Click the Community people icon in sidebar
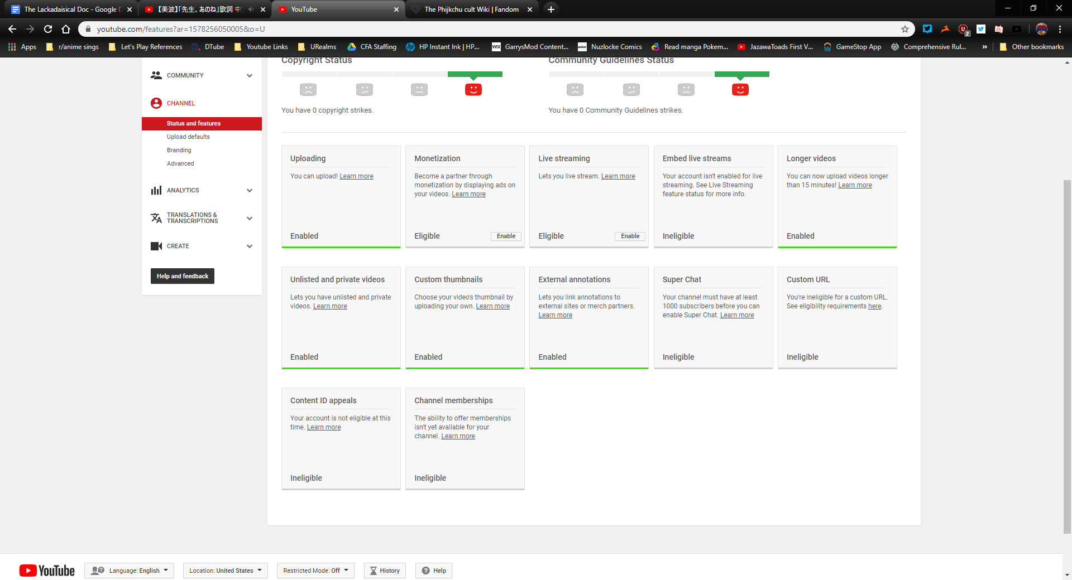1072x580 pixels. 156,75
